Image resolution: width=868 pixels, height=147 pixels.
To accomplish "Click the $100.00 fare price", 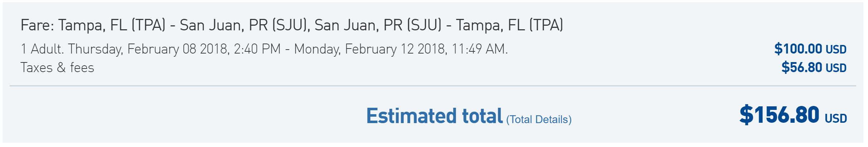I will (798, 49).
